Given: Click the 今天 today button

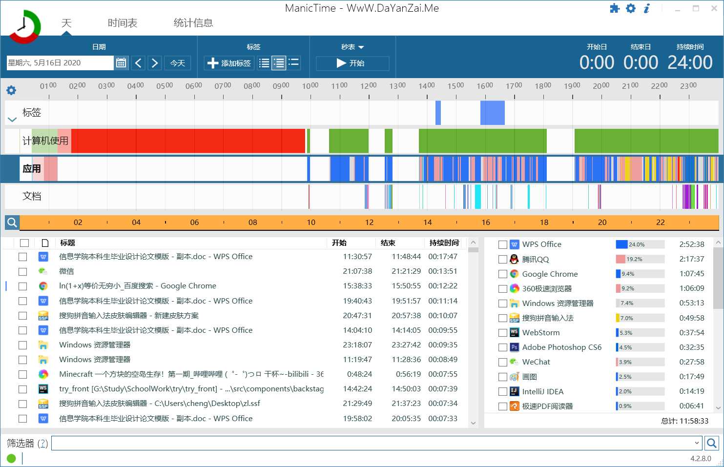Looking at the screenshot, I should coord(177,63).
